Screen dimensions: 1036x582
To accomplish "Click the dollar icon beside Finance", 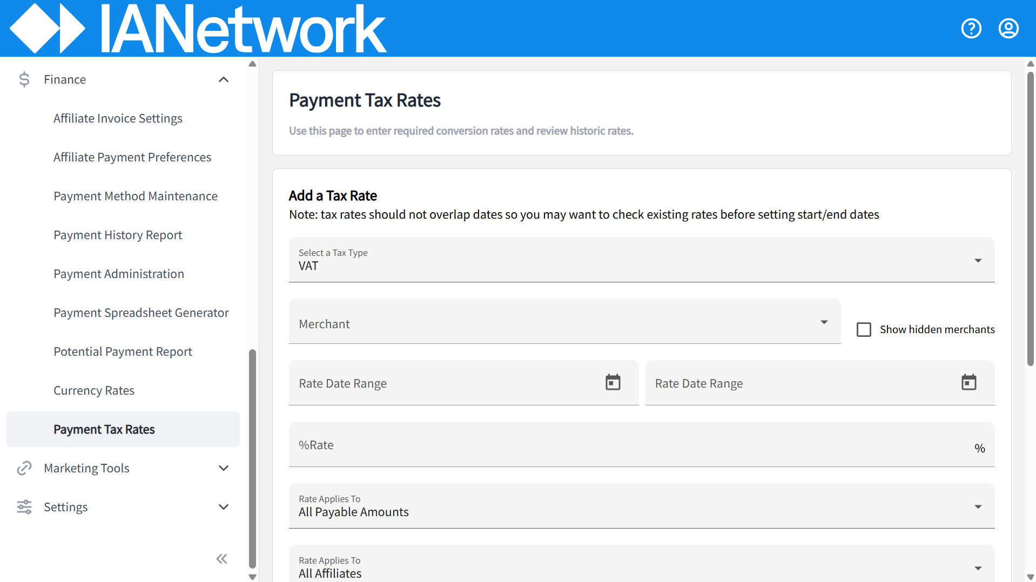I will 24,79.
